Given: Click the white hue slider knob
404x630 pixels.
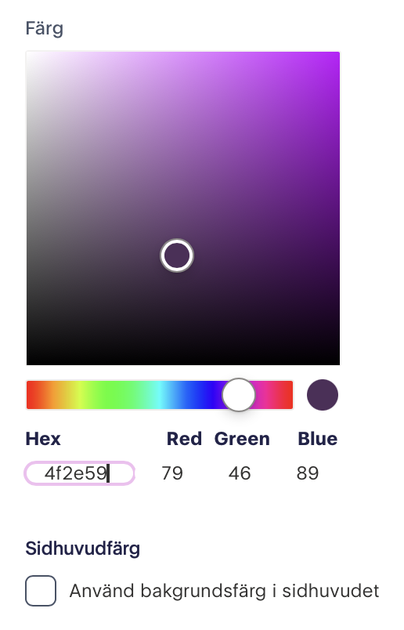Looking at the screenshot, I should point(239,395).
